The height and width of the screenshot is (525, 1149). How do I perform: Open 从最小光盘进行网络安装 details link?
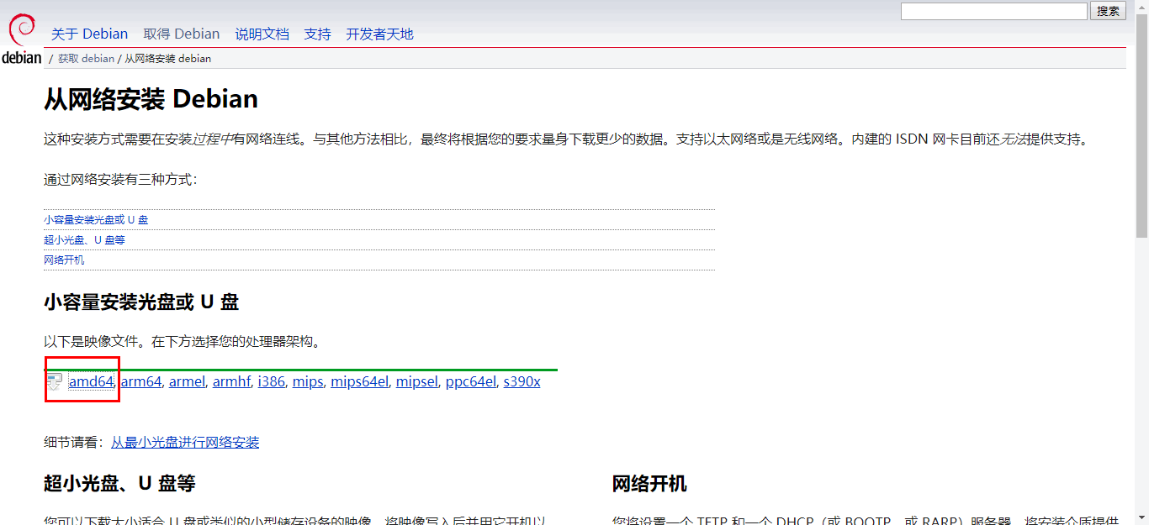(185, 442)
